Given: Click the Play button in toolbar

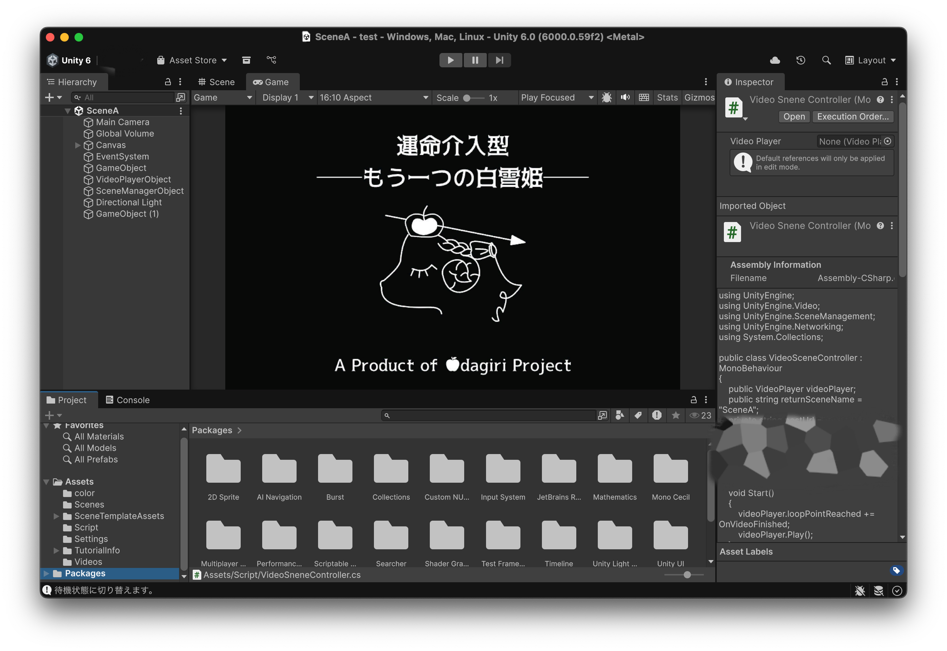Looking at the screenshot, I should [451, 61].
